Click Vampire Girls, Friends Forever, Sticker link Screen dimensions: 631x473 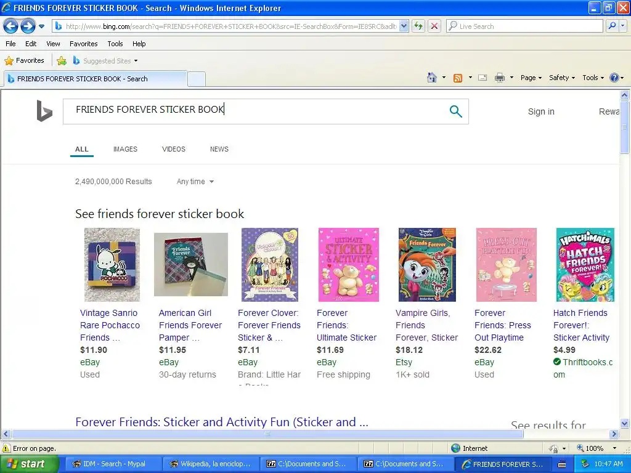tap(426, 325)
